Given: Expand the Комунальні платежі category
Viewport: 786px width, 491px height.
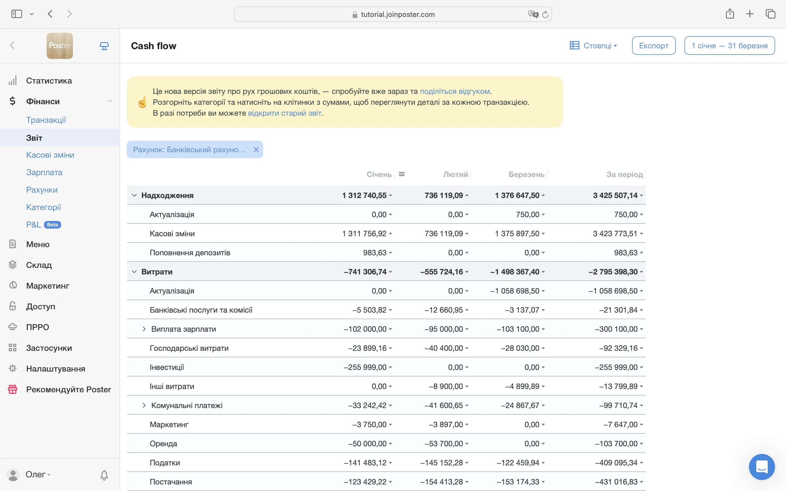Looking at the screenshot, I should [144, 405].
